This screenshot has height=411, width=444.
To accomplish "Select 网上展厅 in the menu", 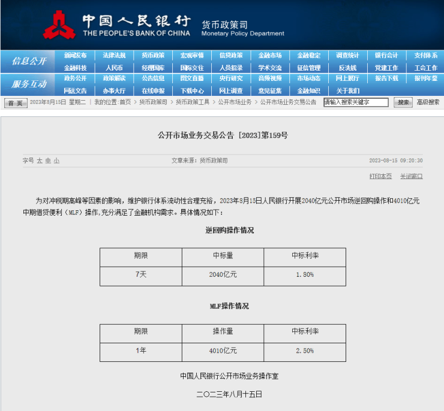I will [x=348, y=78].
